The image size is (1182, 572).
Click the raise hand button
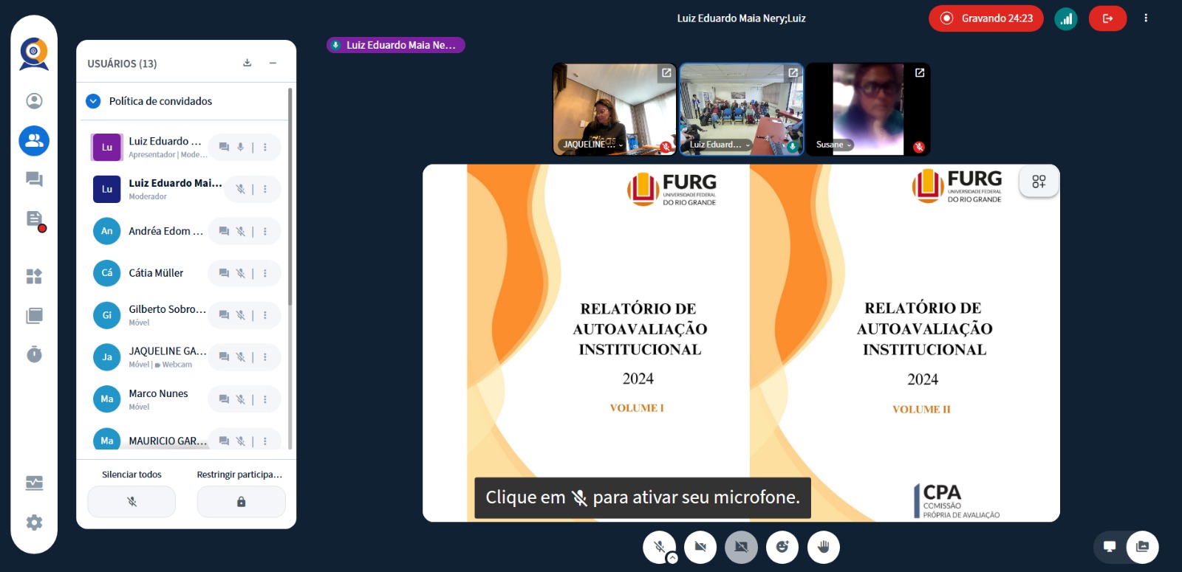point(824,548)
